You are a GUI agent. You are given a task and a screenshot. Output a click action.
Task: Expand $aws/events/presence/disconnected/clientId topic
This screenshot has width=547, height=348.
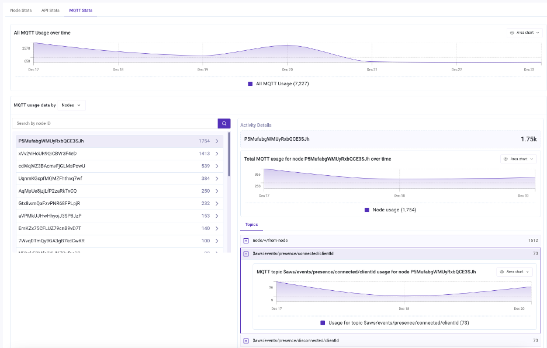click(x=246, y=340)
